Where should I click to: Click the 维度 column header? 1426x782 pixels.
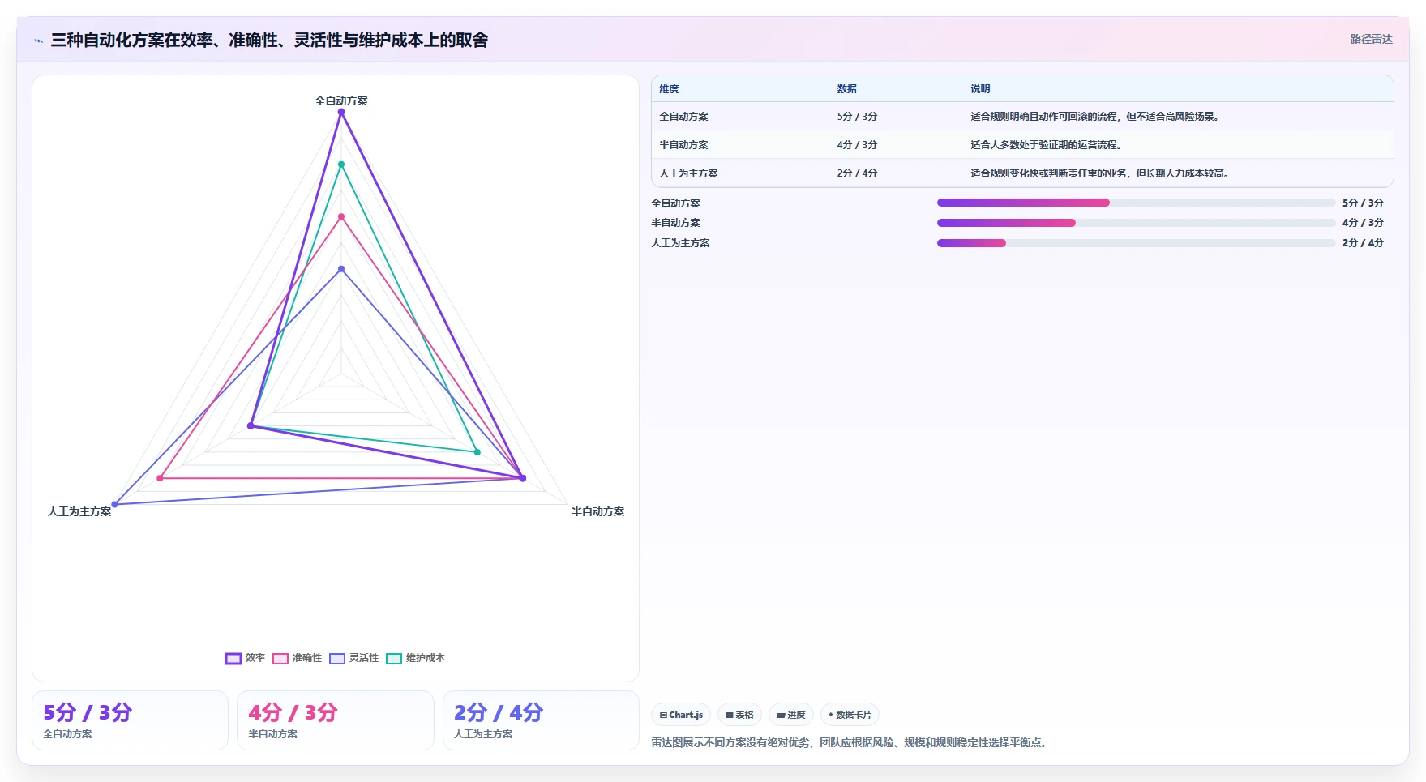[x=669, y=89]
